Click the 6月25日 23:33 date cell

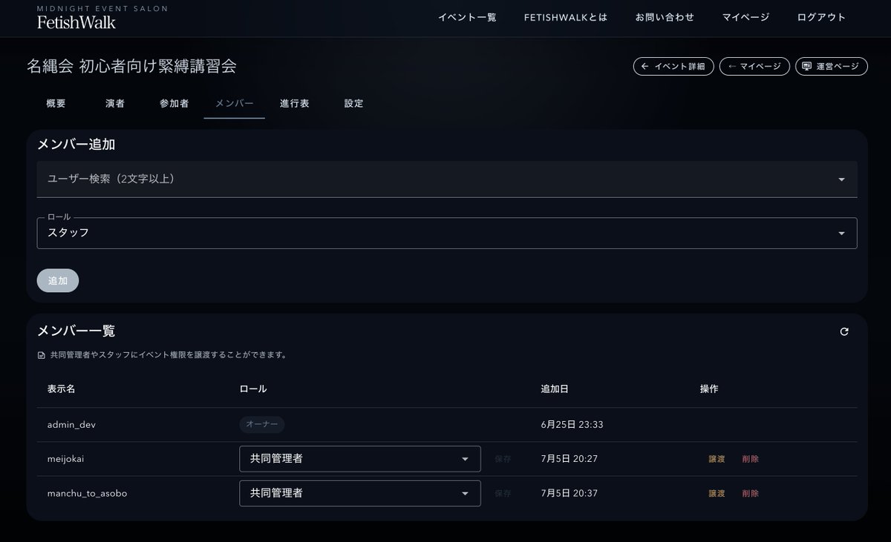pyautogui.click(x=571, y=425)
